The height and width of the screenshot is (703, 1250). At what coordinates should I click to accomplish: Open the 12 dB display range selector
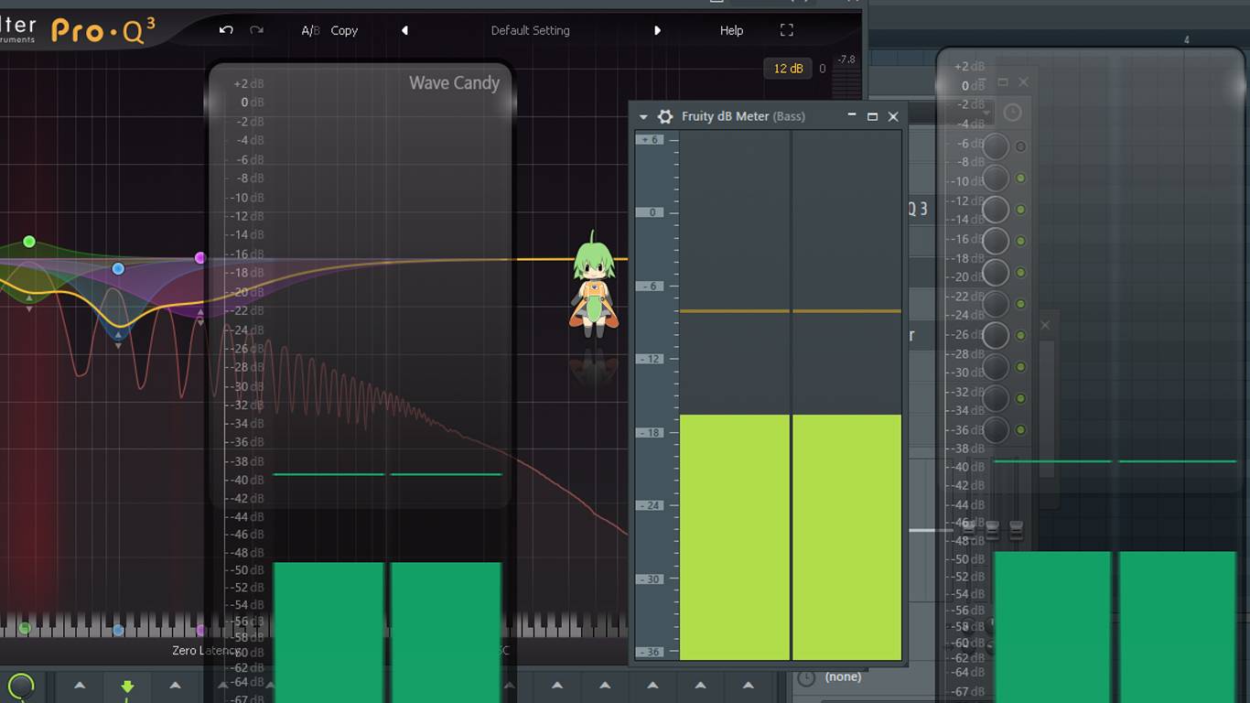point(788,69)
